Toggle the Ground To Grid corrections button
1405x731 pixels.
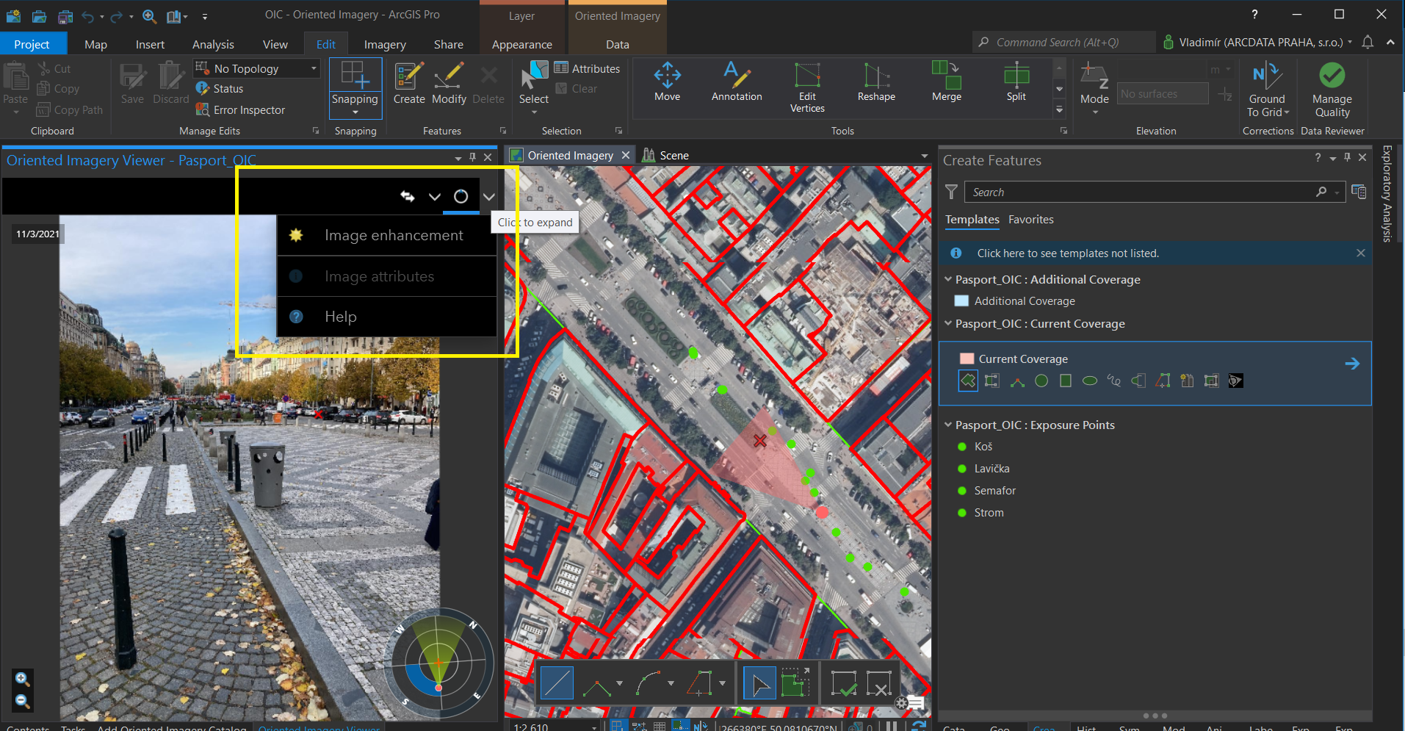coord(1268,90)
